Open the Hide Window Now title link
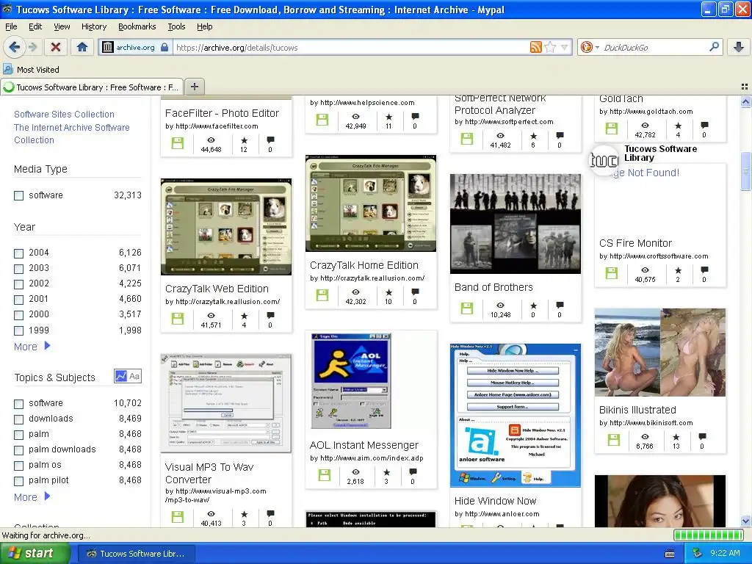 coord(496,501)
